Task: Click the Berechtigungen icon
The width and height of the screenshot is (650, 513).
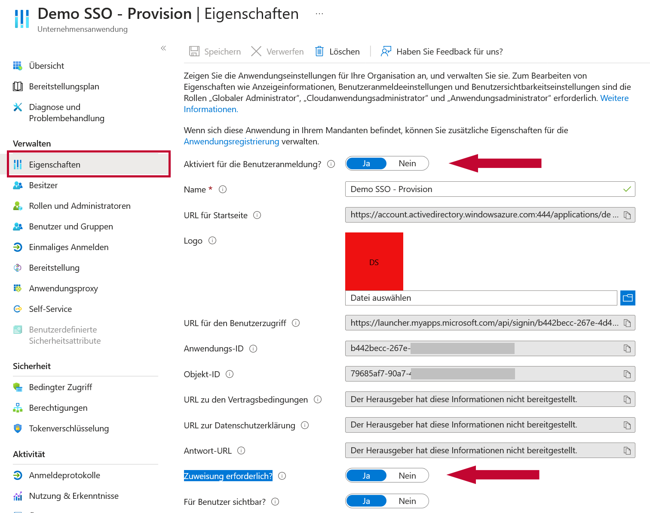Action: 18,408
